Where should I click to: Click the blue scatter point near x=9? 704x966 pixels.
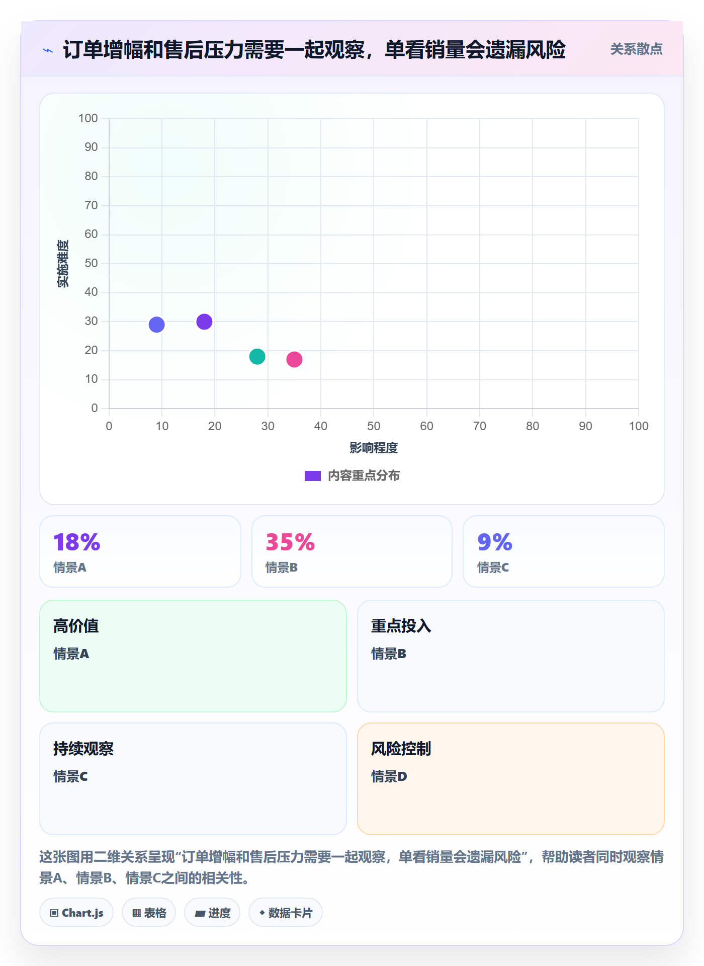click(x=156, y=325)
